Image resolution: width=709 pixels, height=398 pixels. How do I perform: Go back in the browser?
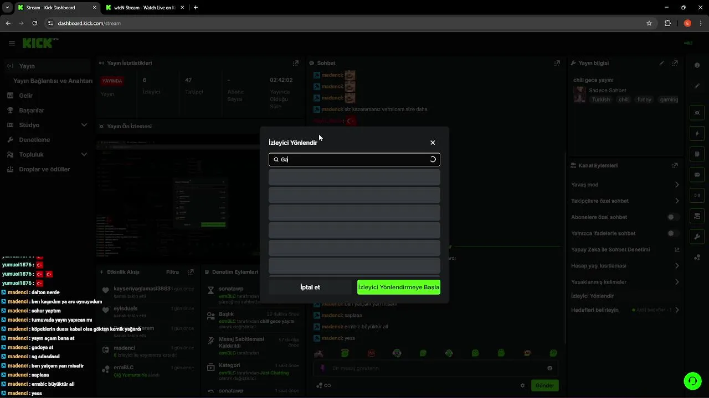pyautogui.click(x=8, y=23)
